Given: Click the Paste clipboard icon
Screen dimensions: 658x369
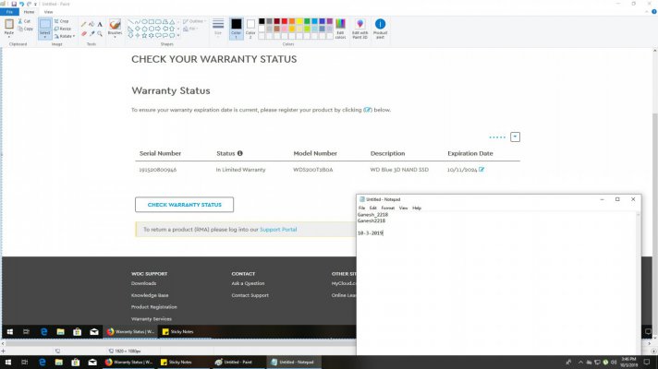Looking at the screenshot, I should click(9, 24).
